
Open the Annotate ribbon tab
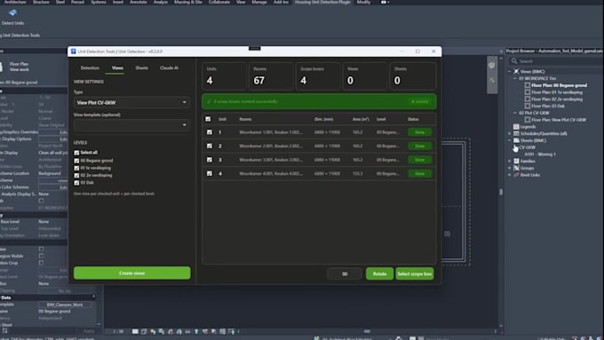tap(138, 3)
